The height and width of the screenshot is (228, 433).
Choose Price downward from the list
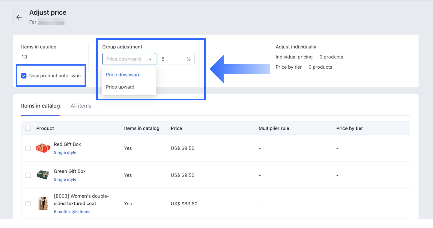coord(123,75)
